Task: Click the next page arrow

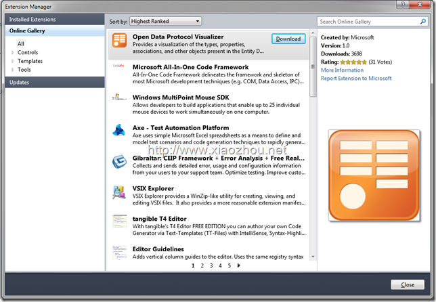Action: point(238,265)
